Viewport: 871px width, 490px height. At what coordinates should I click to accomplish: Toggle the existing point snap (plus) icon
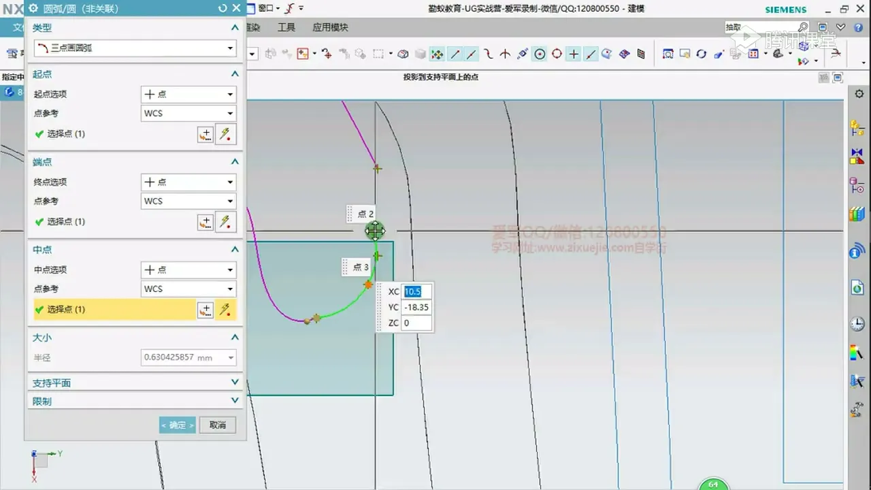pos(574,54)
